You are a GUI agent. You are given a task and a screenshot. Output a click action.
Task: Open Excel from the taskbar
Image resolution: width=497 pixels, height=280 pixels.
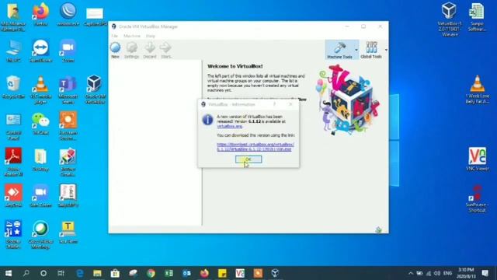(x=169, y=273)
